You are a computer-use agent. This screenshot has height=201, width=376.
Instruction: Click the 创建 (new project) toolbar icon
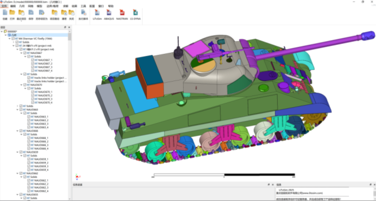click(5, 13)
